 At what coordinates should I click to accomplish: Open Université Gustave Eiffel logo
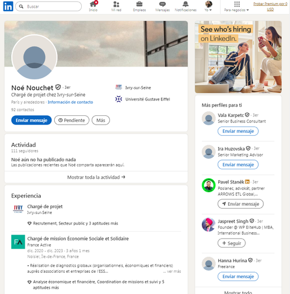pyautogui.click(x=119, y=99)
